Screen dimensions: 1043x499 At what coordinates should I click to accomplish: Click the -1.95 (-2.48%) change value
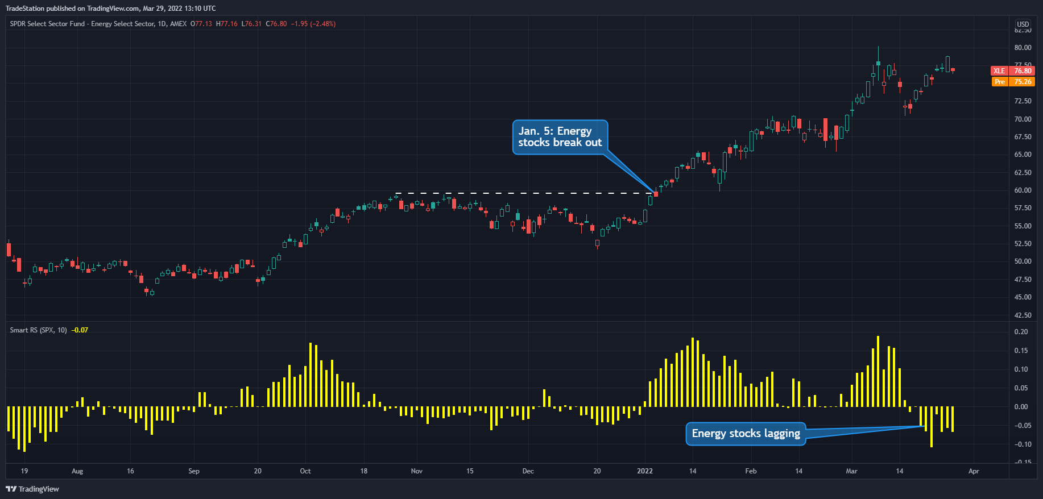pyautogui.click(x=313, y=24)
